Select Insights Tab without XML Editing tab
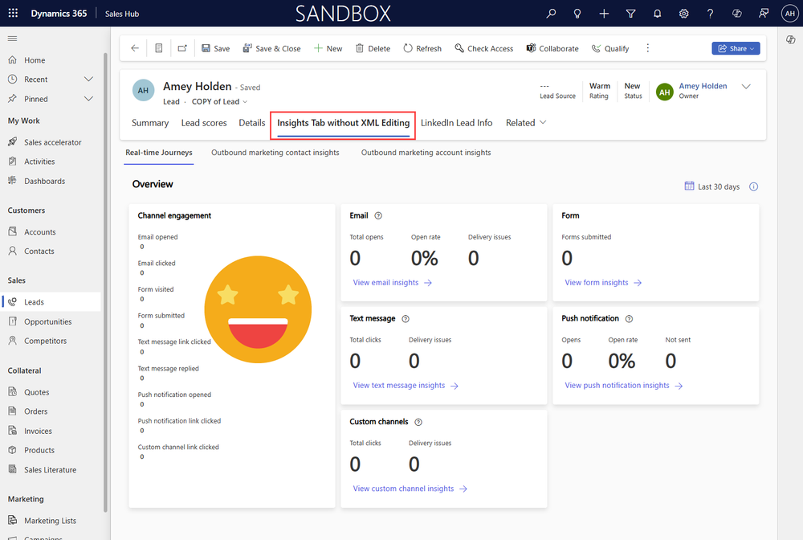The width and height of the screenshot is (803, 540). pos(343,122)
